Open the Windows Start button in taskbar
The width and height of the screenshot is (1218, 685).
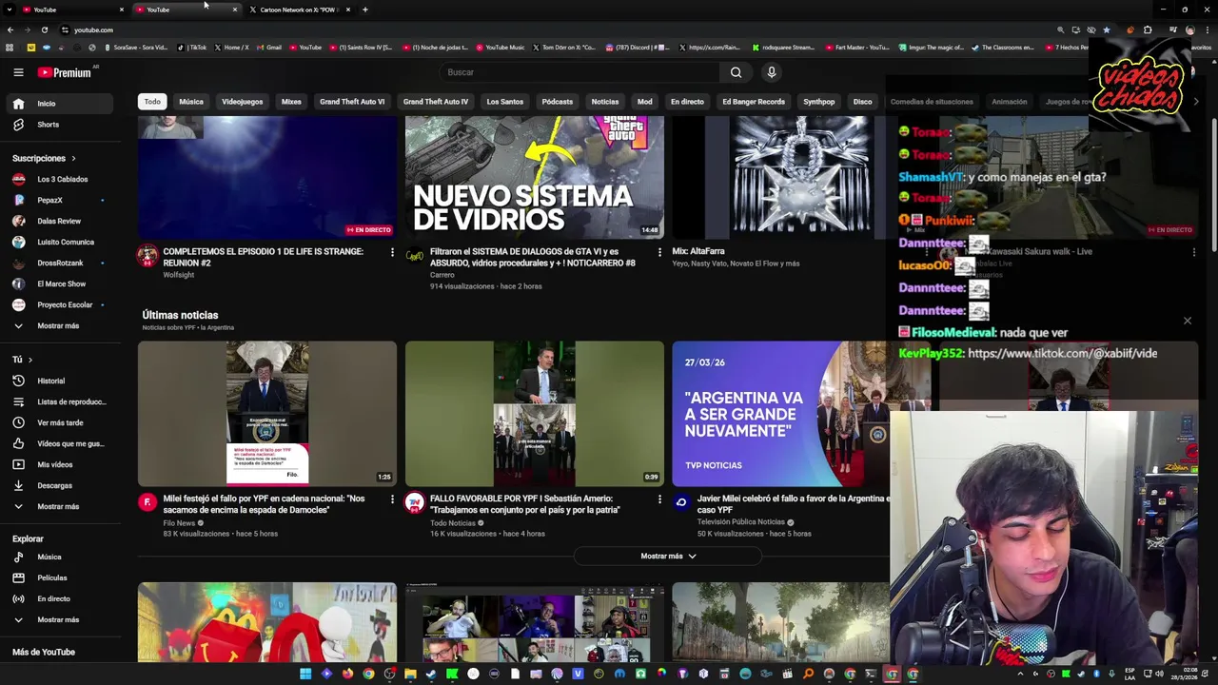(x=305, y=674)
